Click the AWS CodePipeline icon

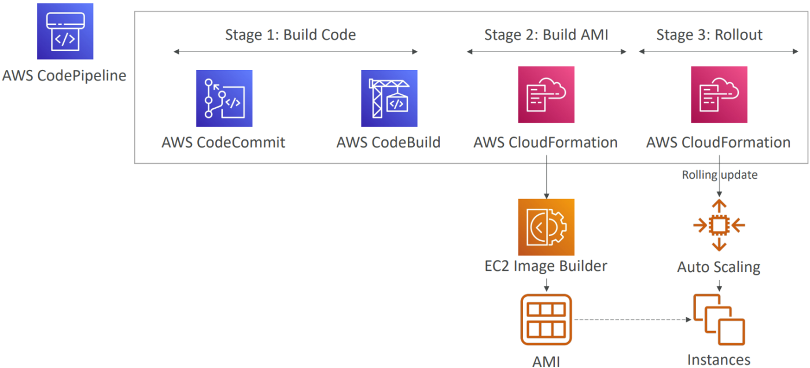point(65,31)
